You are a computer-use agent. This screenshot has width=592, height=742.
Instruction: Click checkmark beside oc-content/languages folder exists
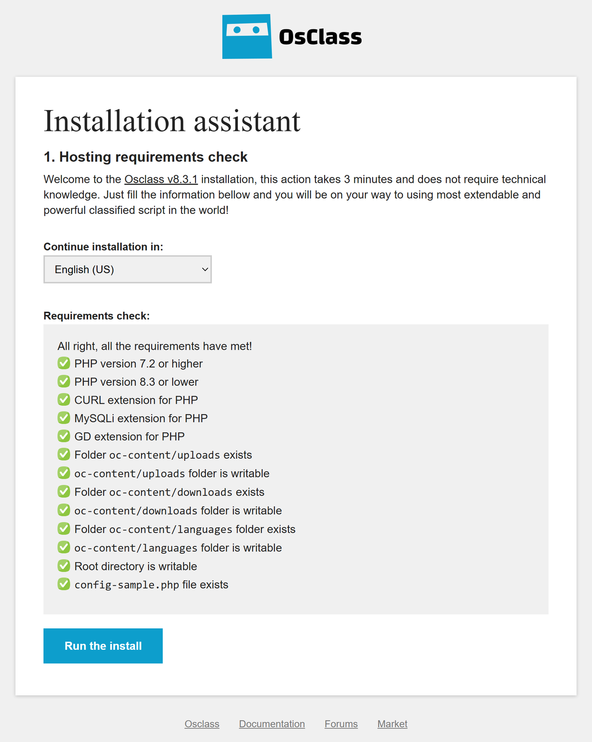64,528
